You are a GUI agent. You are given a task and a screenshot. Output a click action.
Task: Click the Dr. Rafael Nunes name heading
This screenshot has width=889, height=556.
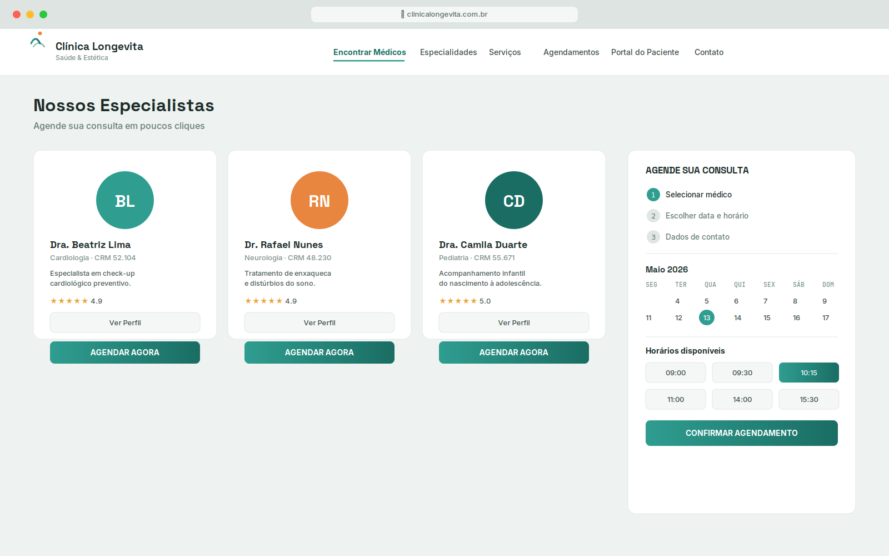pyautogui.click(x=283, y=245)
